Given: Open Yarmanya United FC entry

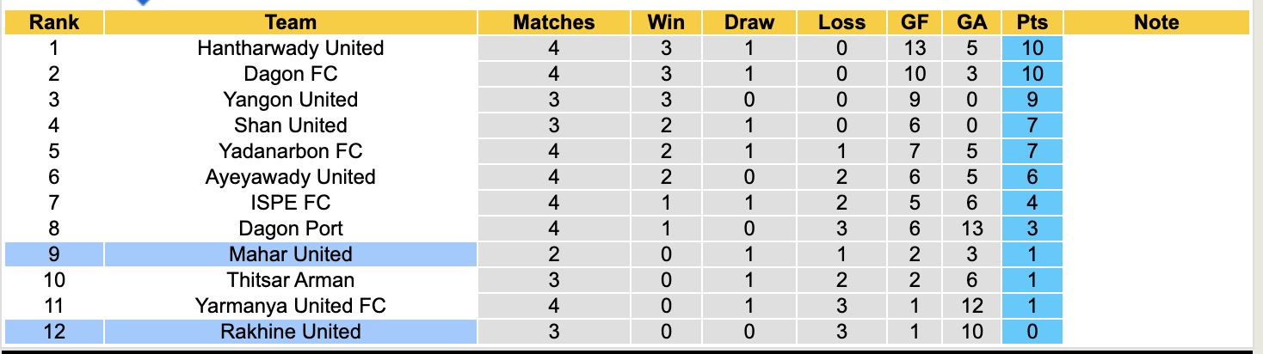Looking at the screenshot, I should click(x=290, y=306).
